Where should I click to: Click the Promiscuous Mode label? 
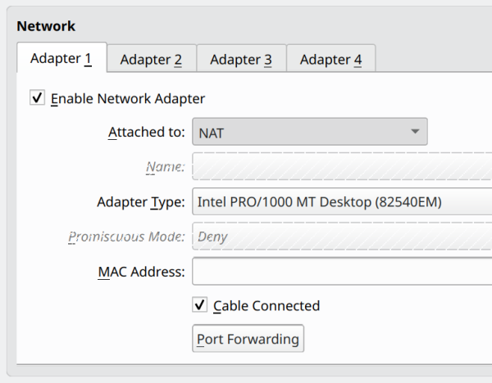coord(127,237)
